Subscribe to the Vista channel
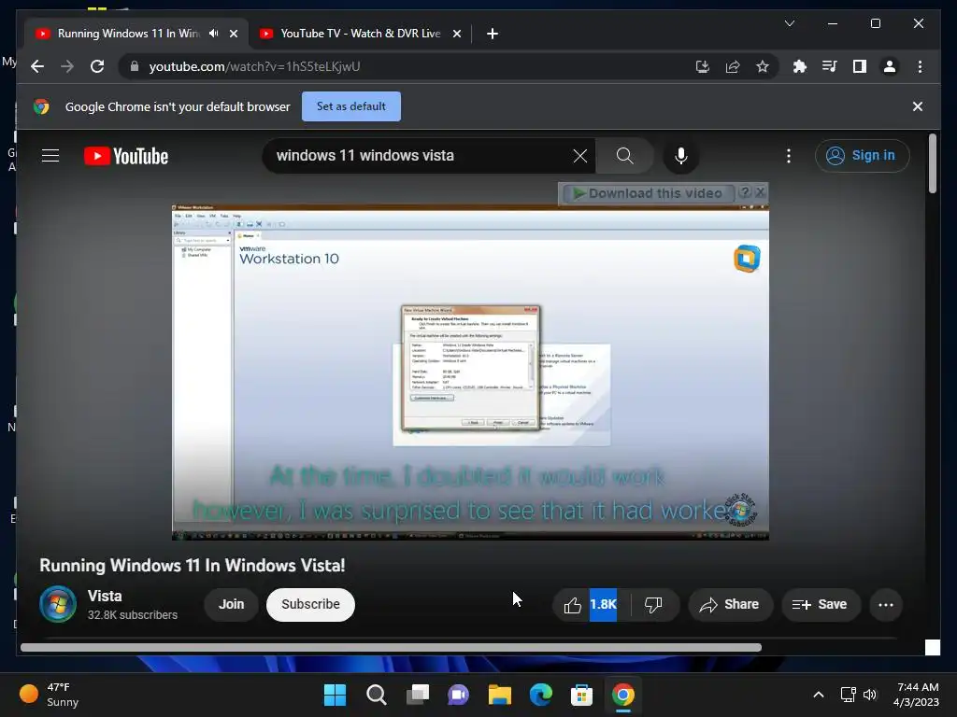Screen dimensions: 957x717 310,604
